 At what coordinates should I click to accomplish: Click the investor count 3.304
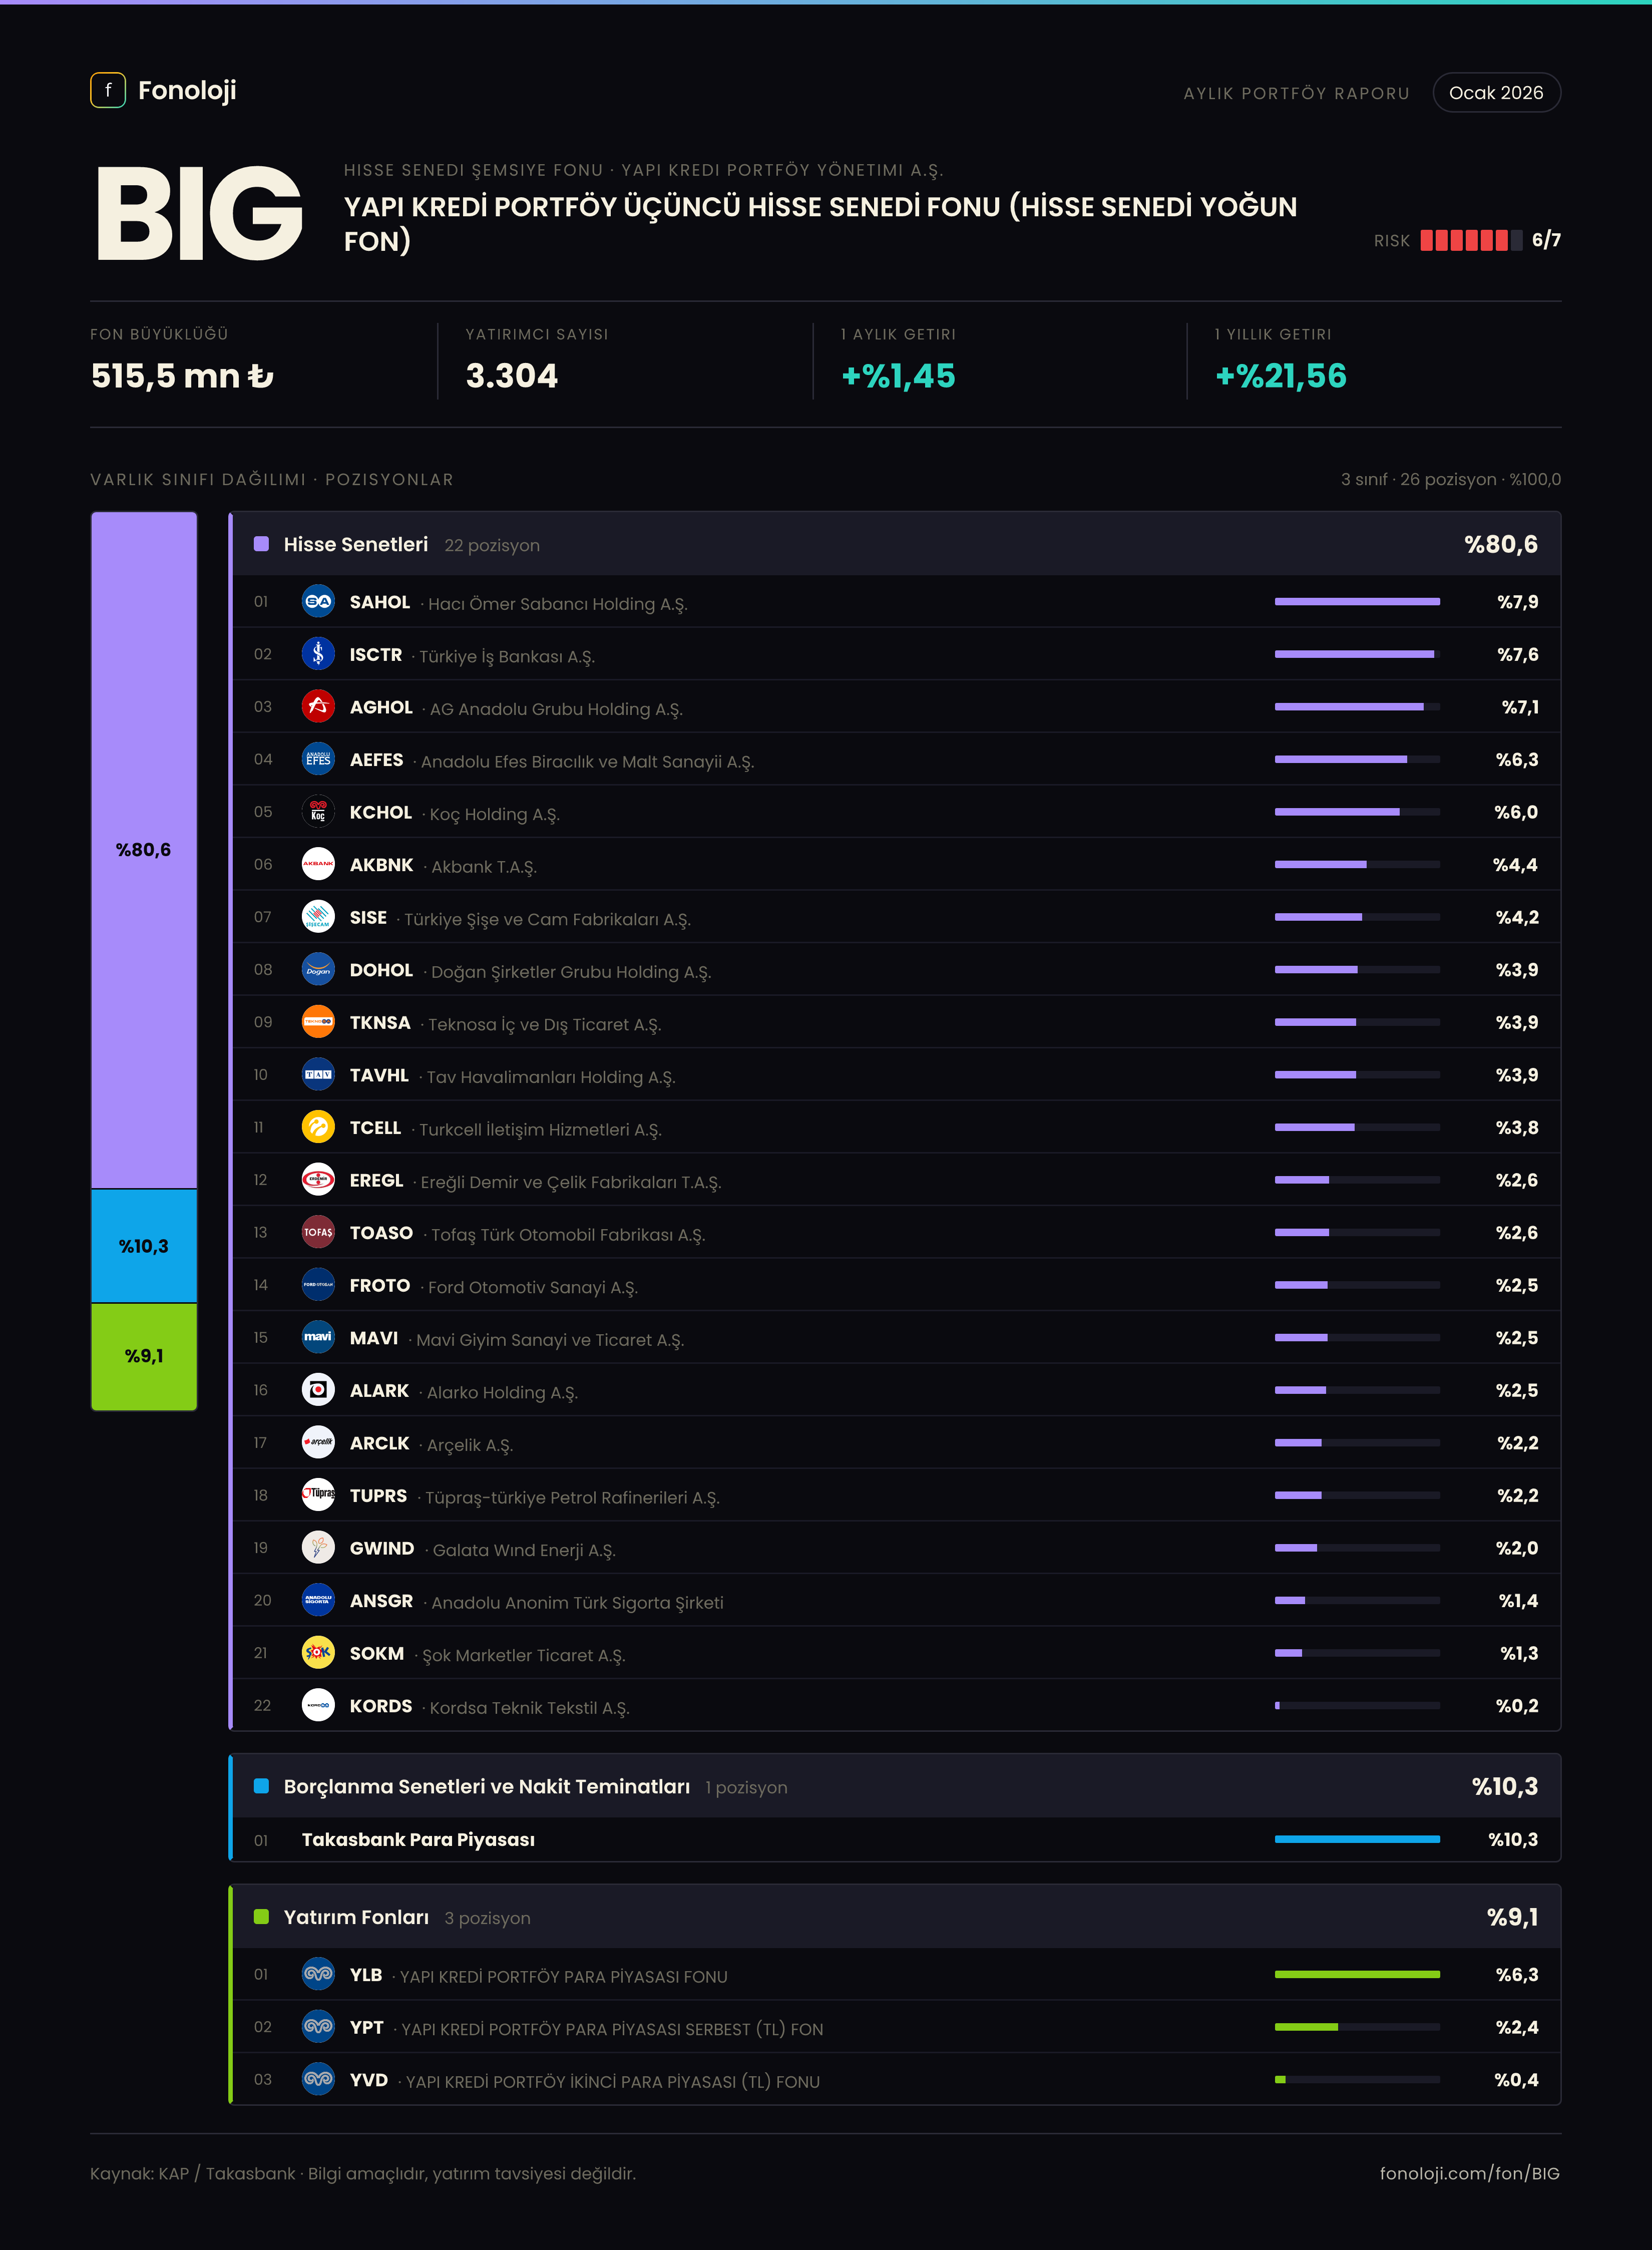512,376
